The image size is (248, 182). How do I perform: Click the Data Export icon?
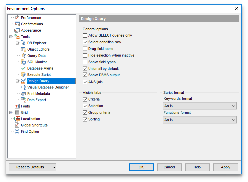23,100
